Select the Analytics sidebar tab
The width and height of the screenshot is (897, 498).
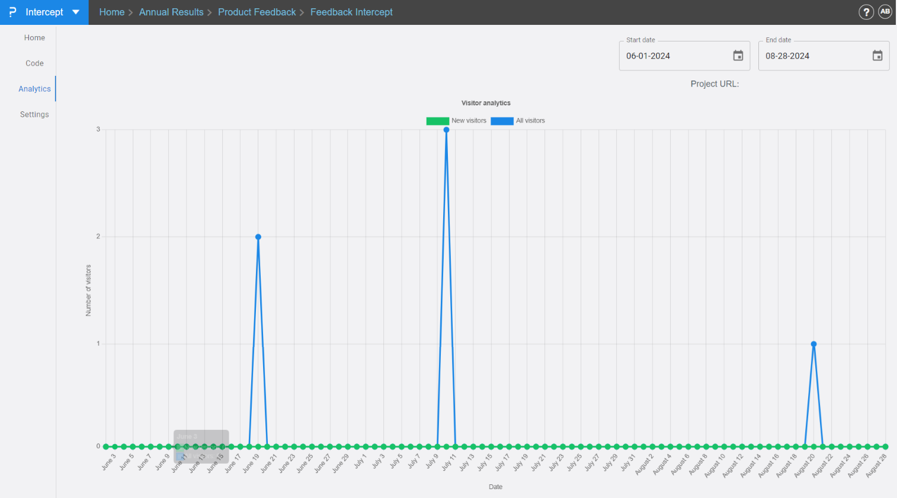coord(34,89)
